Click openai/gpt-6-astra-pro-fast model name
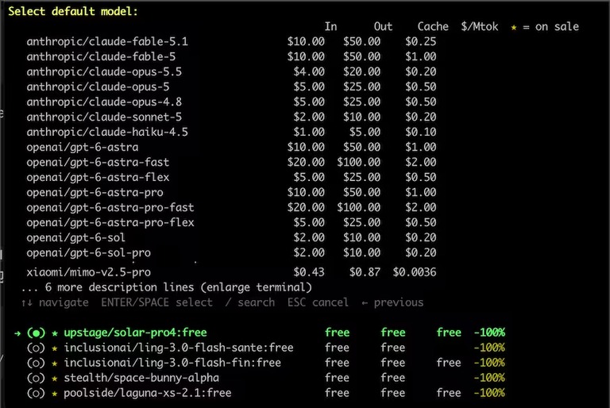The width and height of the screenshot is (610, 408). (x=110, y=208)
